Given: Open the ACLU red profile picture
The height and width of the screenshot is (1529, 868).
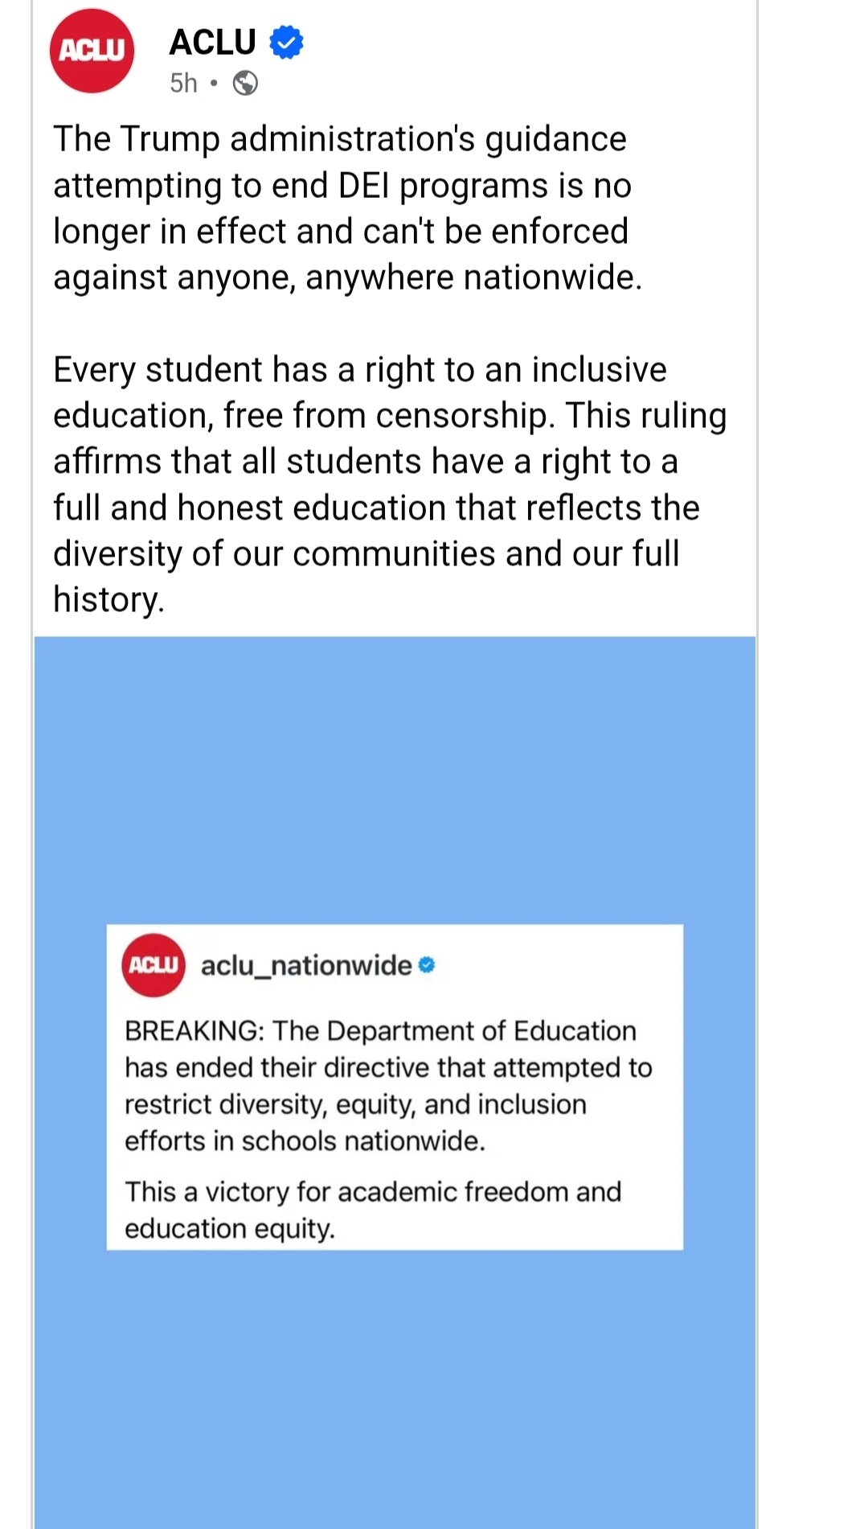Looking at the screenshot, I should coord(92,51).
